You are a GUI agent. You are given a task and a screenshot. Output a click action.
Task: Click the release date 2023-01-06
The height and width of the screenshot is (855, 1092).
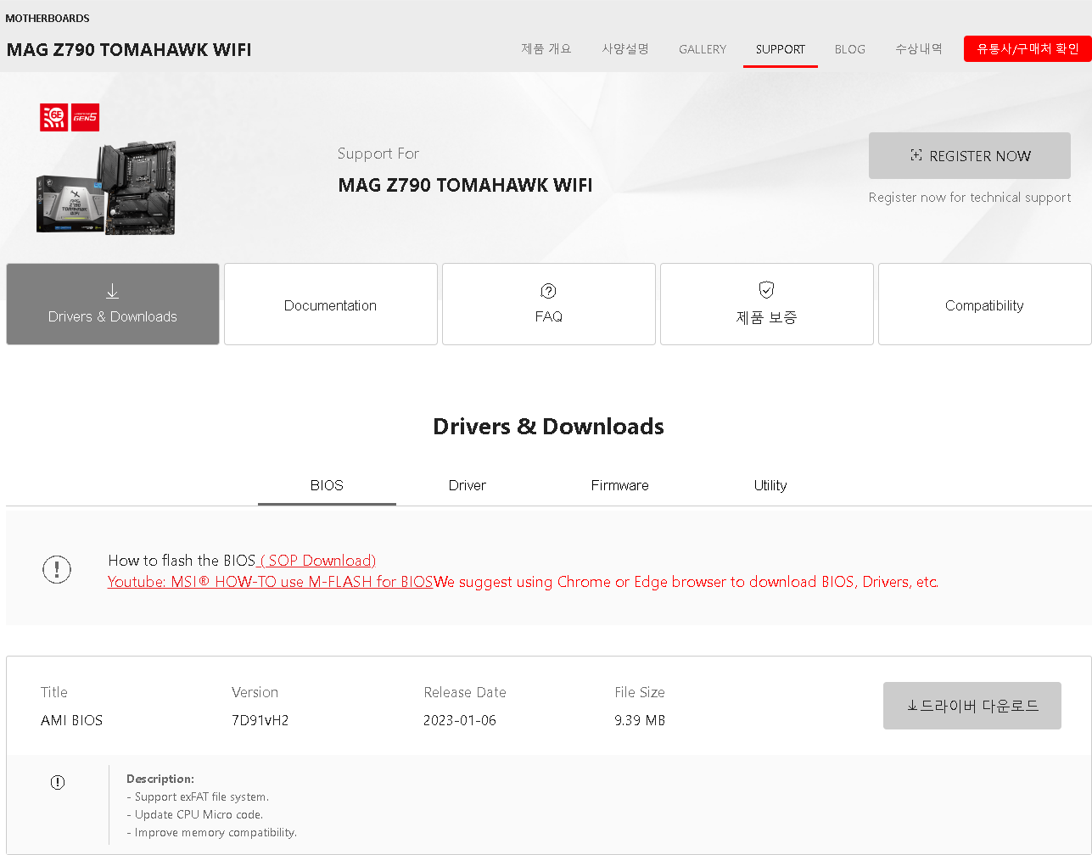pyautogui.click(x=460, y=720)
